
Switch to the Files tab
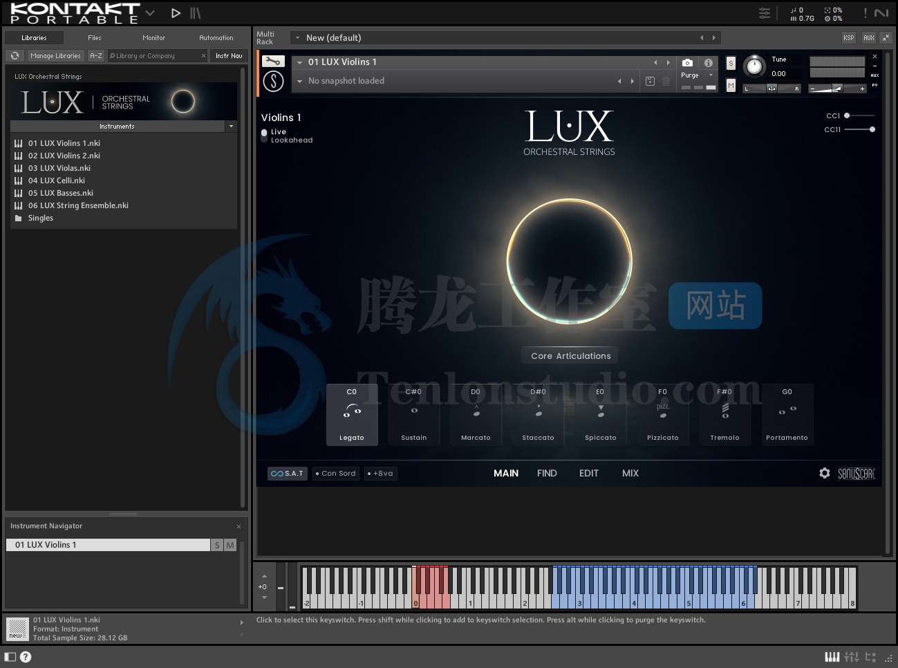pyautogui.click(x=95, y=38)
